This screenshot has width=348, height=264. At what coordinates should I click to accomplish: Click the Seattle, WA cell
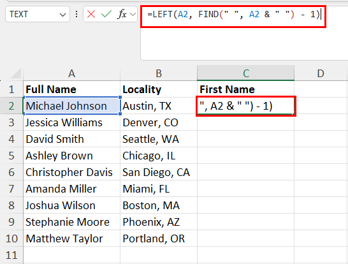pos(159,139)
